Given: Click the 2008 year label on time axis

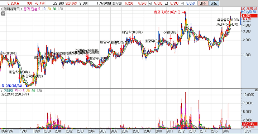Looking at the screenshot, I should (x=136, y=131).
